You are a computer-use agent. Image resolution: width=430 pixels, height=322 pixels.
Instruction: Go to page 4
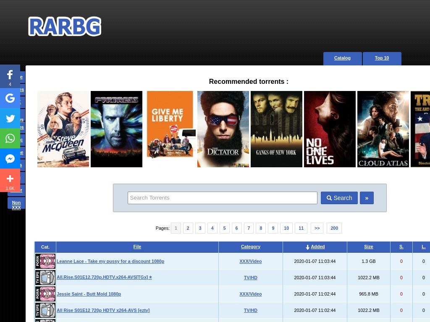coord(212,228)
